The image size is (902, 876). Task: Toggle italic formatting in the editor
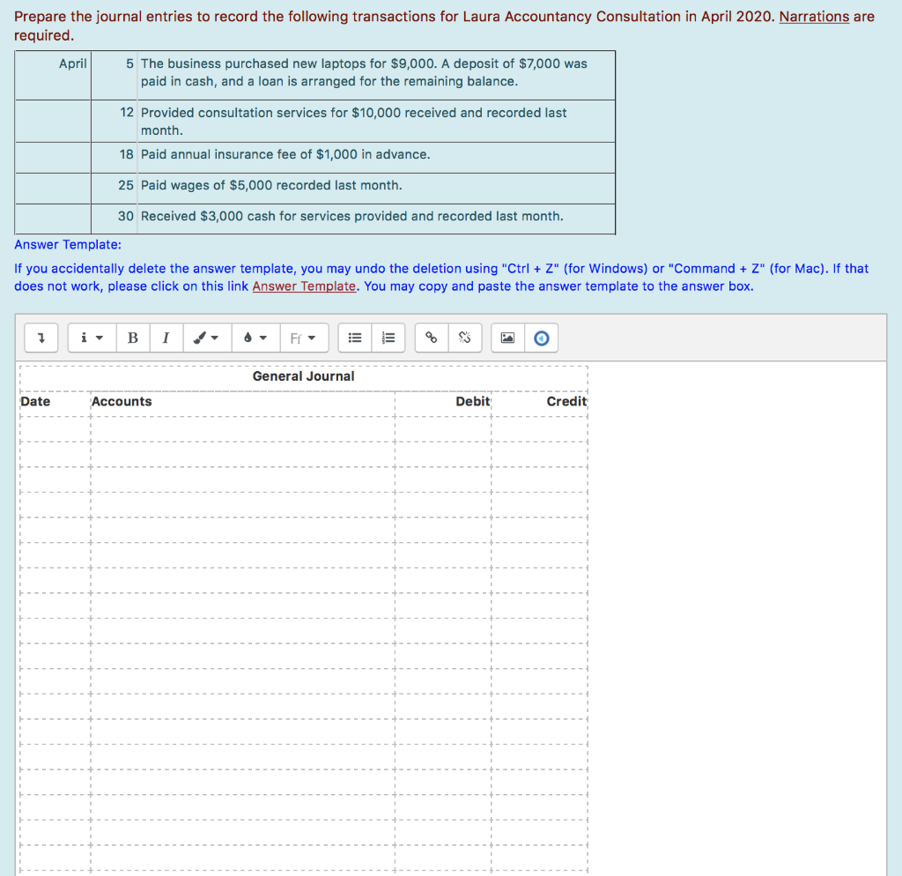[x=166, y=338]
